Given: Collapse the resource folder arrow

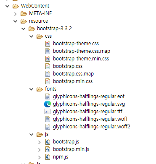Looking at the screenshot, I should pos(15,21).
